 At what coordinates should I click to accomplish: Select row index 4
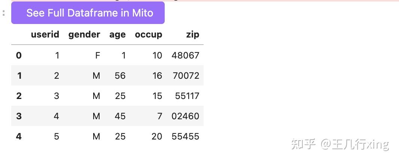pyautogui.click(x=19, y=136)
